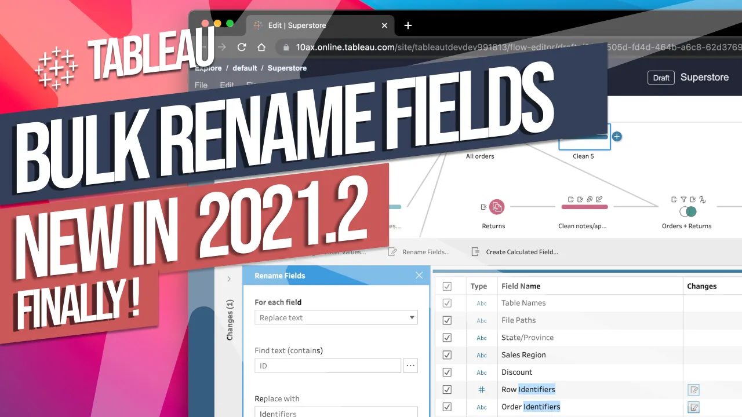Click the Create Calculated Field icon
This screenshot has width=742, height=417.
[475, 252]
